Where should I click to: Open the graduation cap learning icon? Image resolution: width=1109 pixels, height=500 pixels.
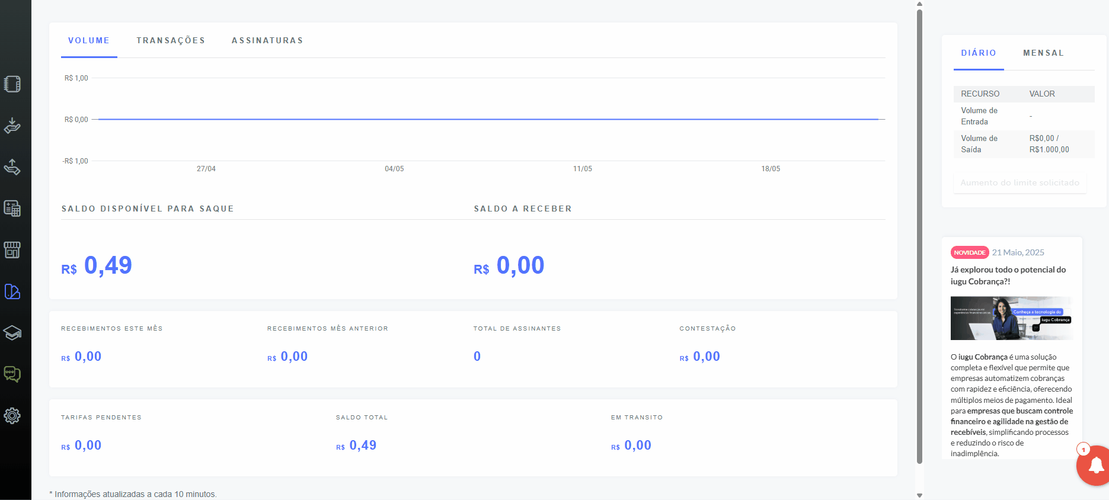click(x=12, y=333)
